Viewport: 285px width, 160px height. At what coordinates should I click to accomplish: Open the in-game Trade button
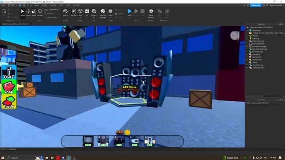pyautogui.click(x=9, y=102)
